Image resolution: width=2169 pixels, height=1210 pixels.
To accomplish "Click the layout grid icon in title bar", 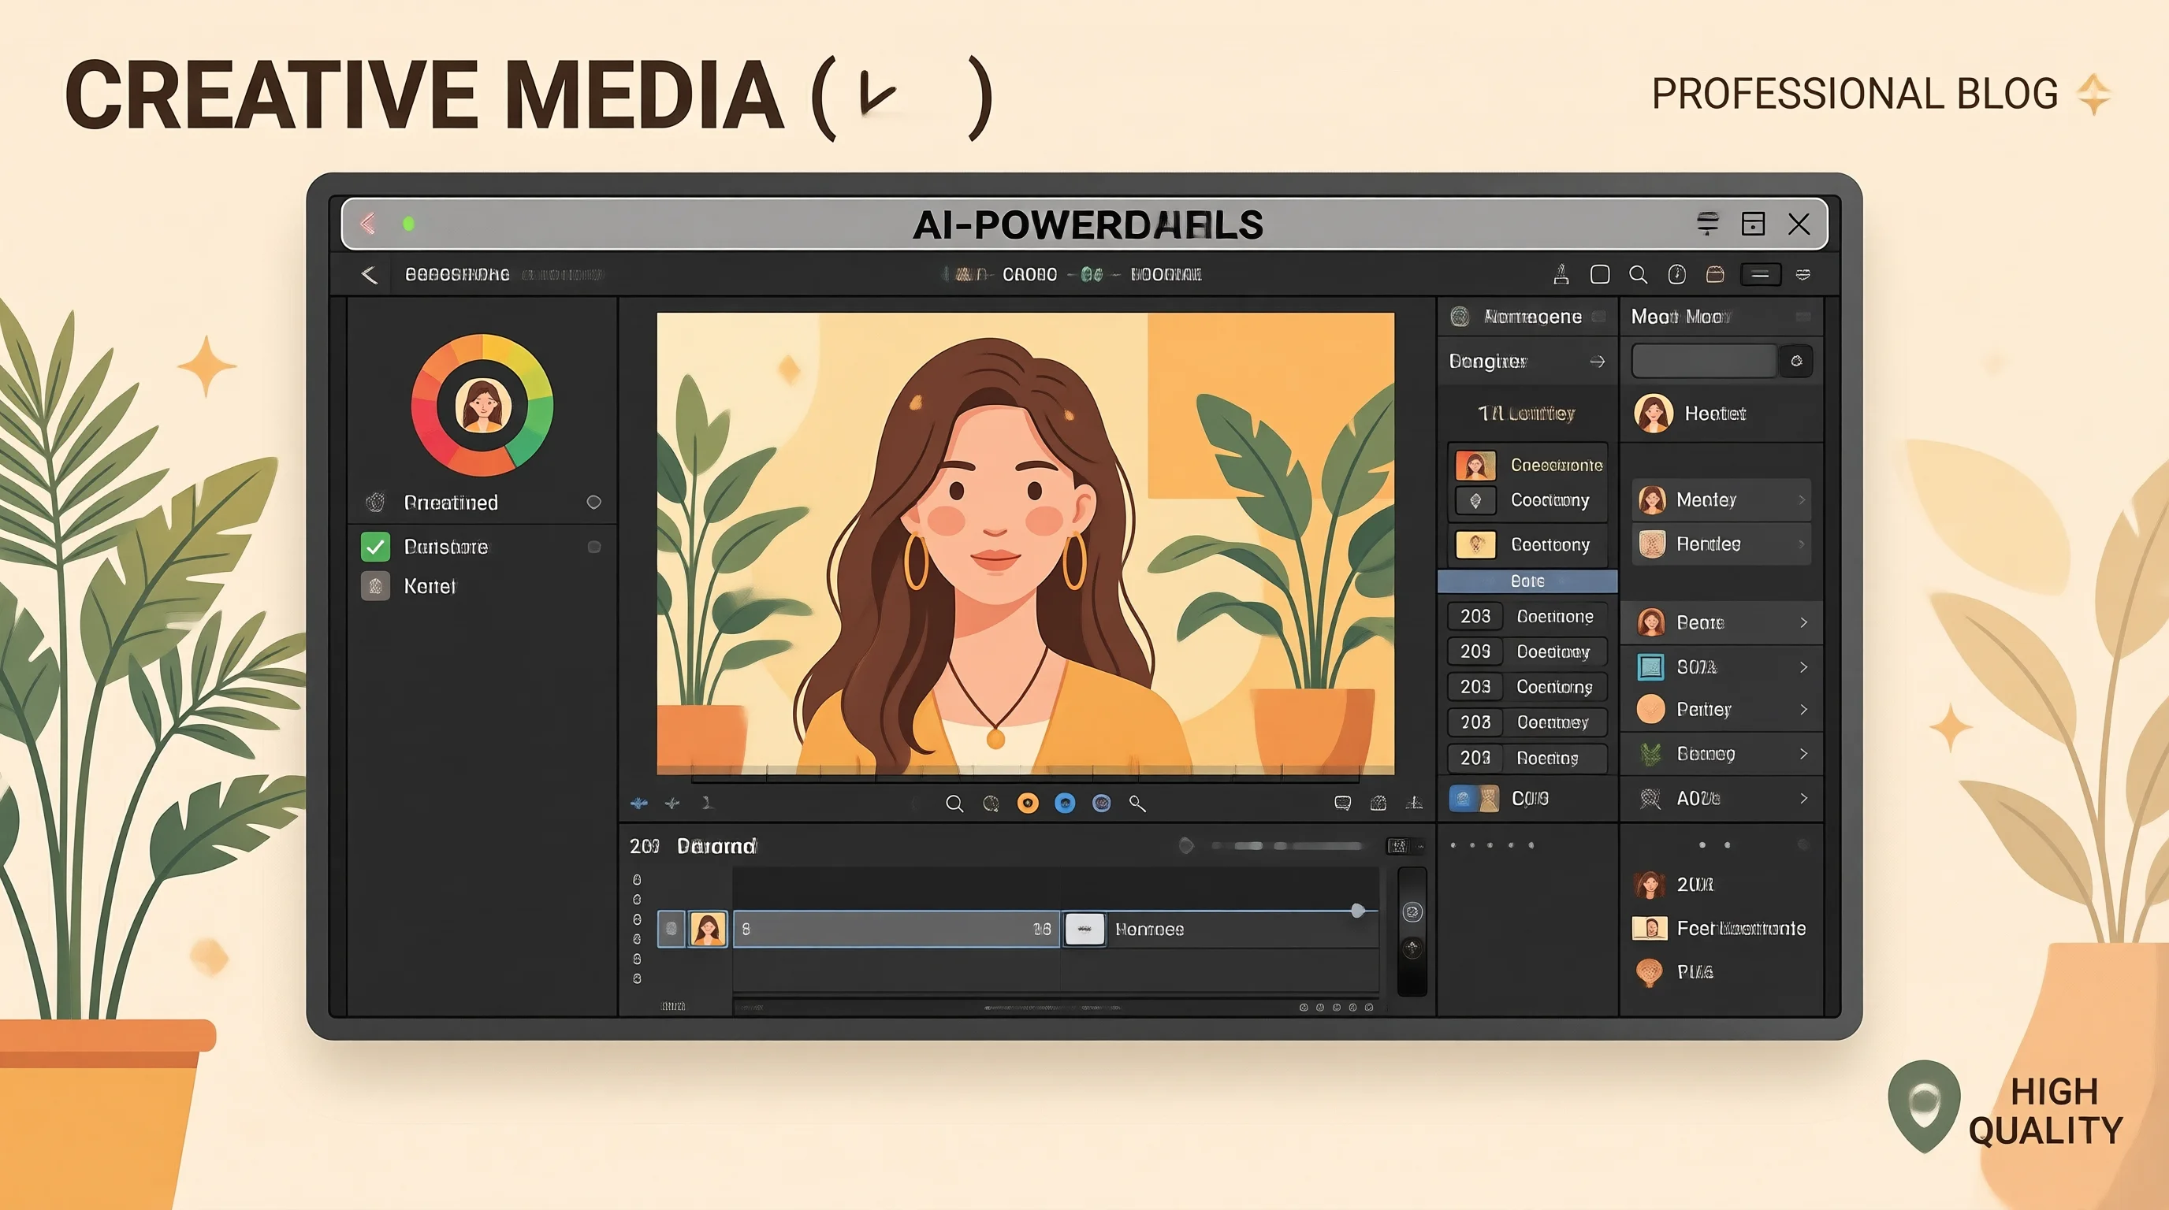I will 1753,224.
